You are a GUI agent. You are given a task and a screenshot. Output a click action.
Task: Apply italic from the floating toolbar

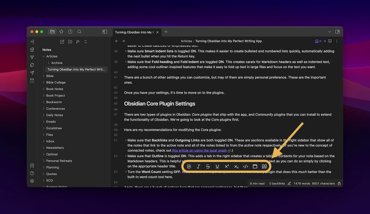coord(199,167)
